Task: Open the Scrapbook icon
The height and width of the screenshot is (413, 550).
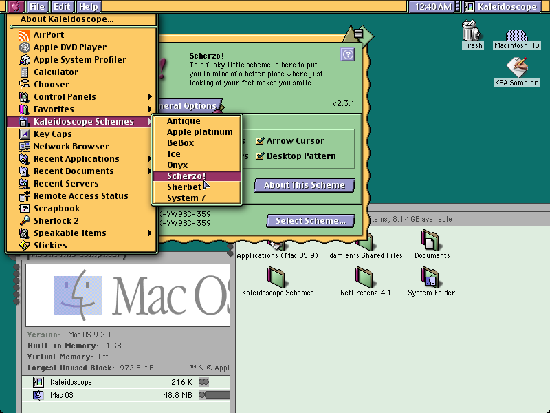Action: (24, 209)
